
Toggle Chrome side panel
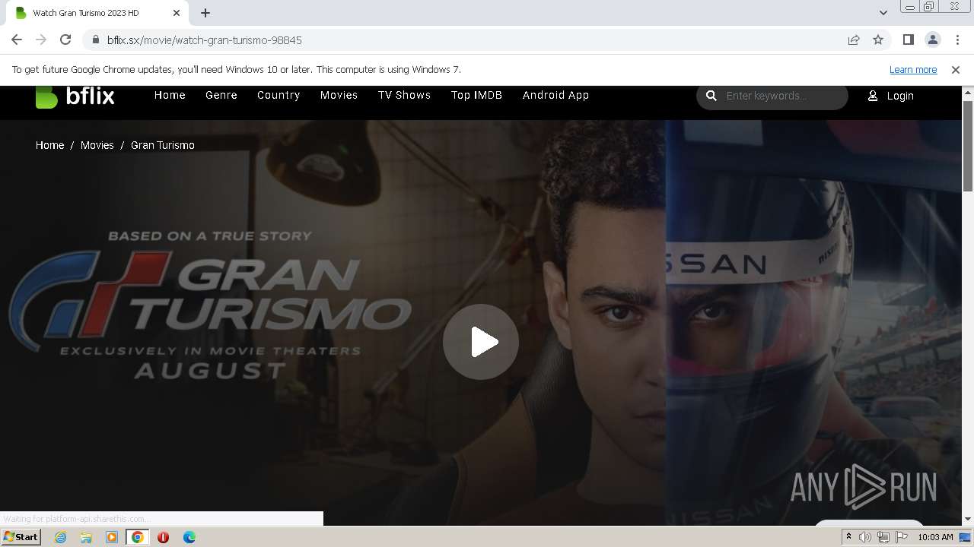pyautogui.click(x=908, y=40)
